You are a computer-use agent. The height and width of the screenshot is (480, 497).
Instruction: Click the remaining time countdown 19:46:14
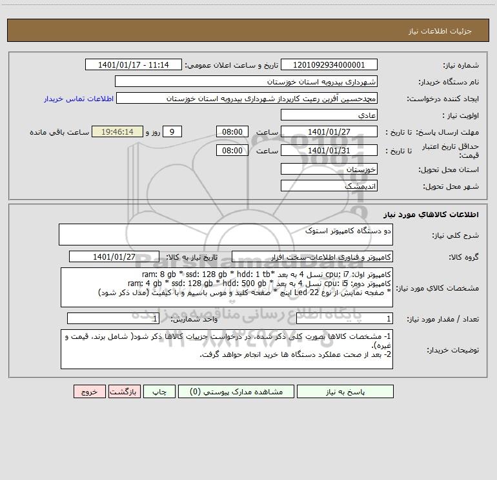pyautogui.click(x=117, y=132)
